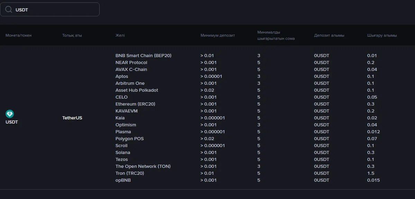Click the Kaia minimum deposit > 0.000001
The image size is (415, 199).
tap(213, 118)
